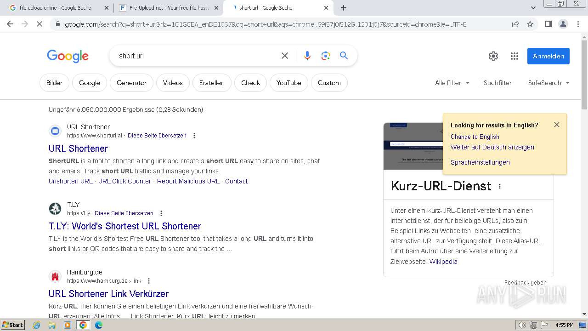Open options for Hamburg.de result
Screen dimensions: 588x331
[149, 281]
